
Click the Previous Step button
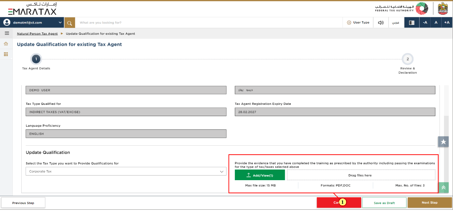click(23, 203)
